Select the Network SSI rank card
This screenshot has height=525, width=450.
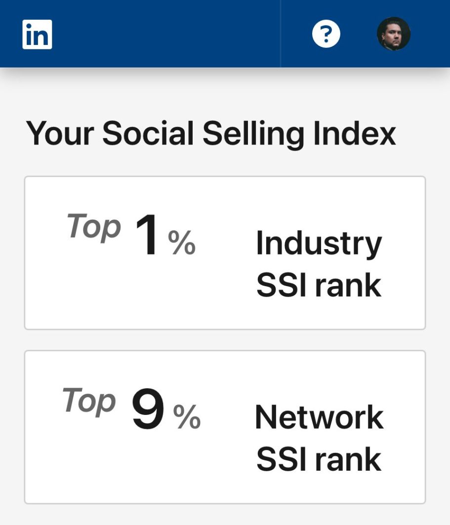(225, 427)
